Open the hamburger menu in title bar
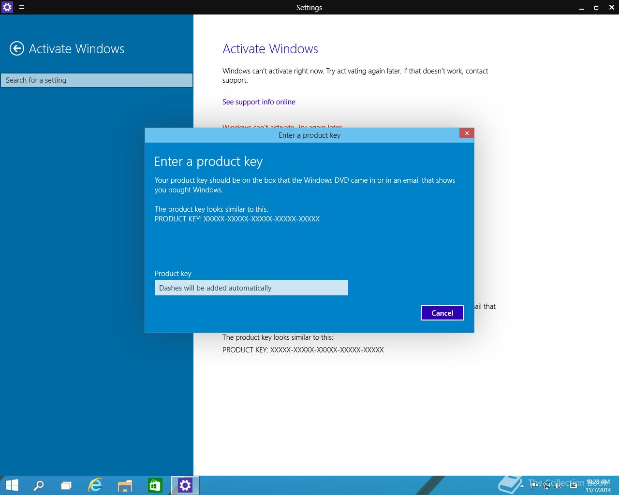The image size is (619, 495). [22, 7]
